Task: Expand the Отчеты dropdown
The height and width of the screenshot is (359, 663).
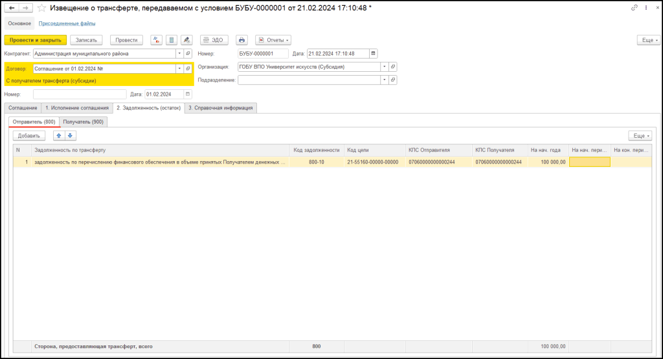Action: point(273,40)
